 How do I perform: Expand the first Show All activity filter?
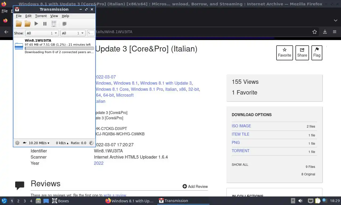pyautogui.click(x=42, y=33)
